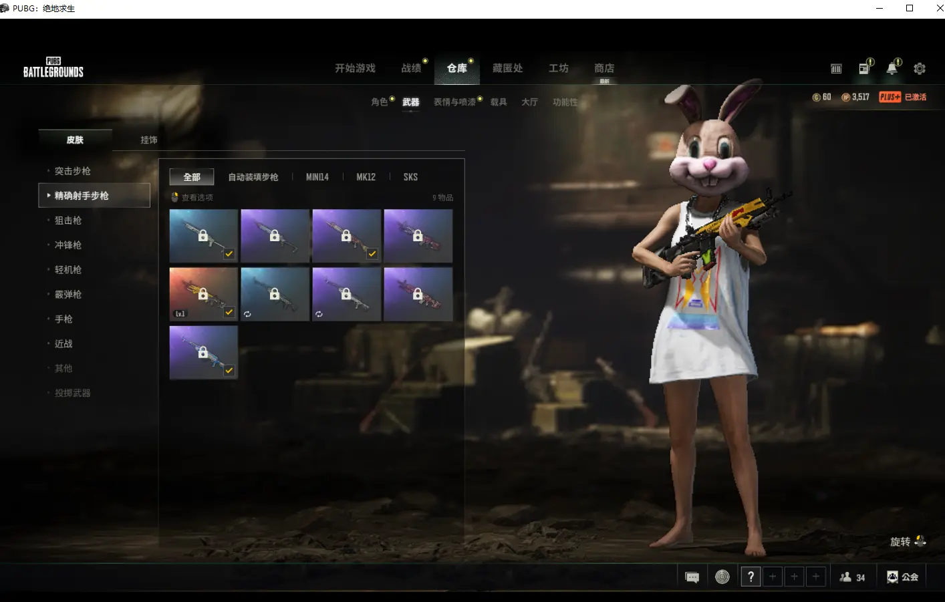Open the crate inventory icon in the top bar
Viewport: 945px width, 602px height.
836,69
